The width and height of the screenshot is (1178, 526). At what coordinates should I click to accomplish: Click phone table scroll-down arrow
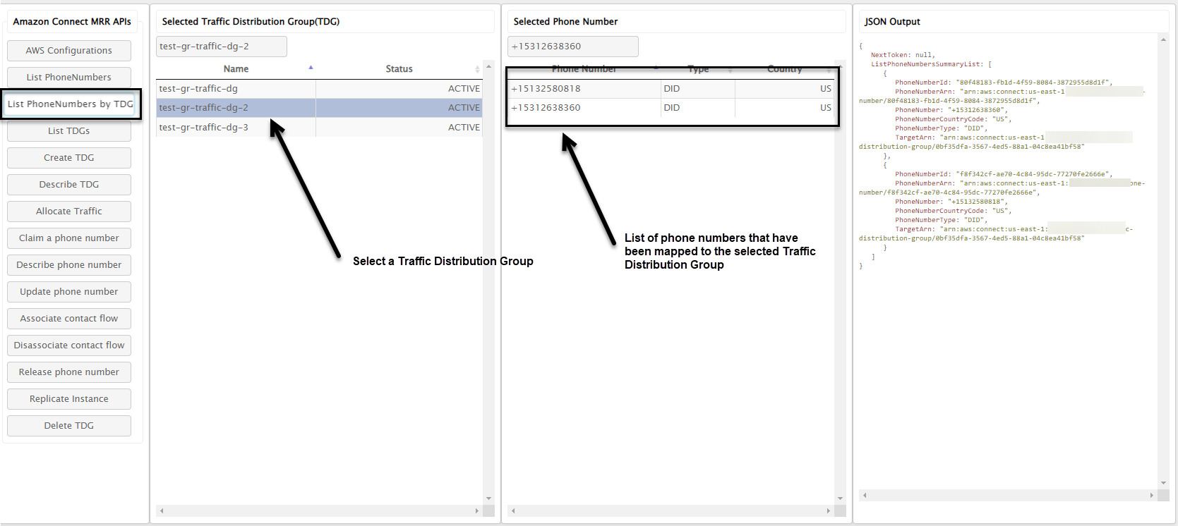[x=840, y=499]
